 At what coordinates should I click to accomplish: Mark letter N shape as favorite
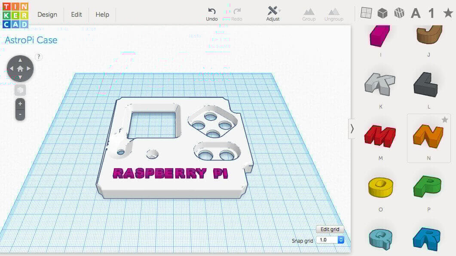[445, 120]
